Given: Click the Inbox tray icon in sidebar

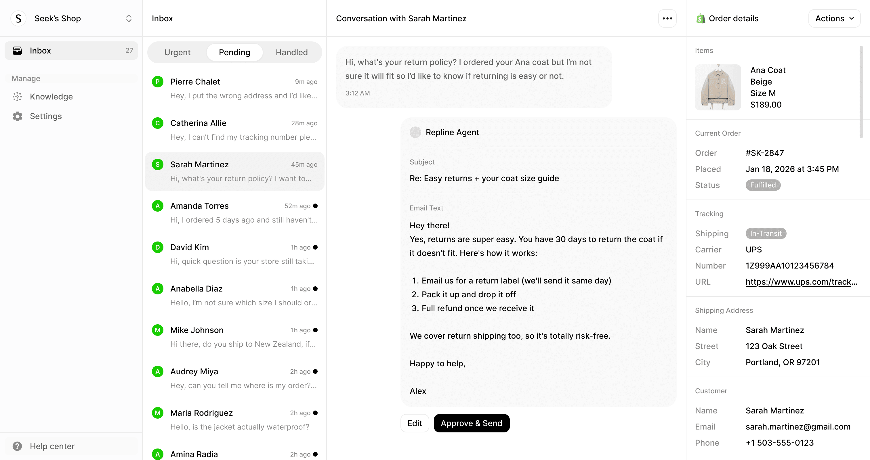Looking at the screenshot, I should point(17,51).
